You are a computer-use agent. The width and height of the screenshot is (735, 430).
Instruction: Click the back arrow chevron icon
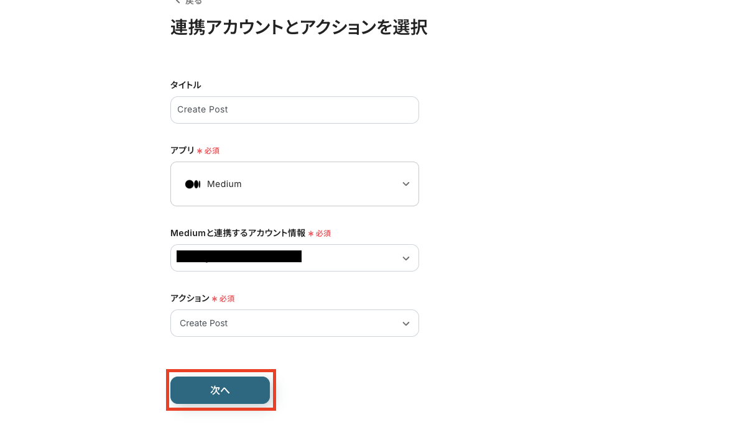177,2
